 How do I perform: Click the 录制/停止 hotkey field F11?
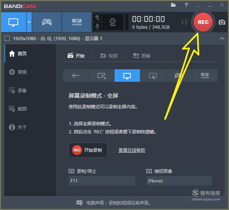(102, 181)
